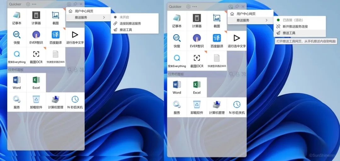
Task: Launch 计算器 in the right Quicker panel
Action: [x=197, y=21]
